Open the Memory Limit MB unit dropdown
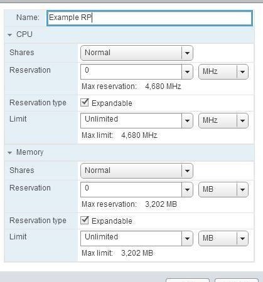Image resolution: width=263 pixels, height=282 pixels. (x=223, y=238)
